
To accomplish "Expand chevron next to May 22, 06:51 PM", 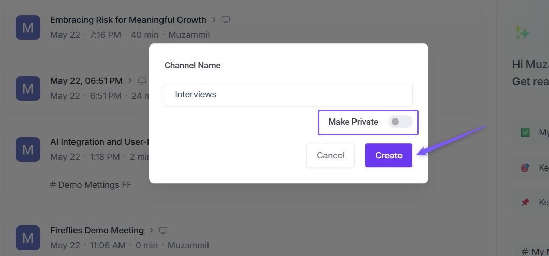I will [x=130, y=81].
